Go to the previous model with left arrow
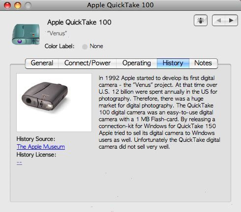 [x=219, y=21]
